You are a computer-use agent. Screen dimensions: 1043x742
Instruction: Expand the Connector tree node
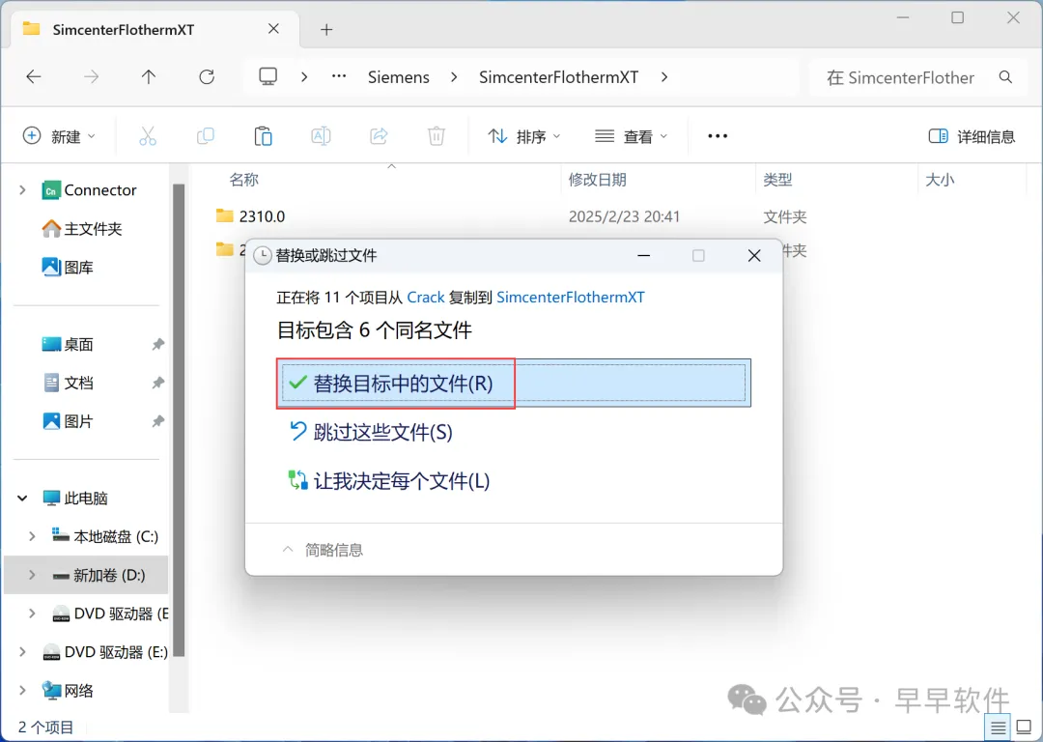[x=22, y=190]
